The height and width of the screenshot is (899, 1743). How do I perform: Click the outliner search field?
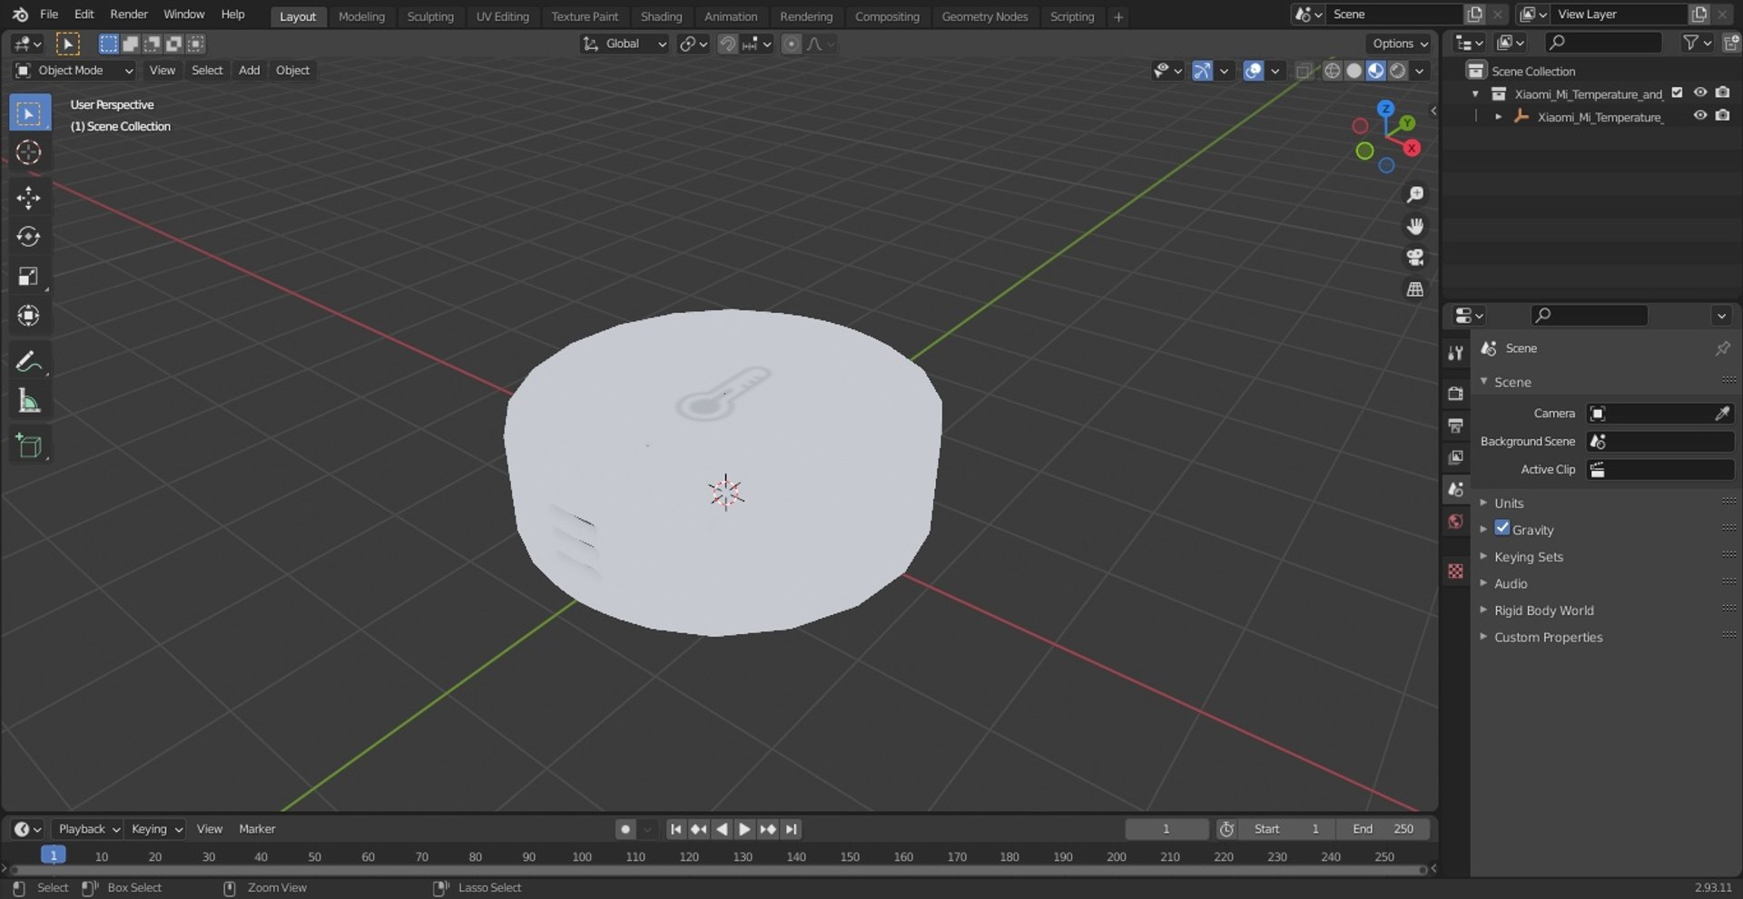point(1603,43)
